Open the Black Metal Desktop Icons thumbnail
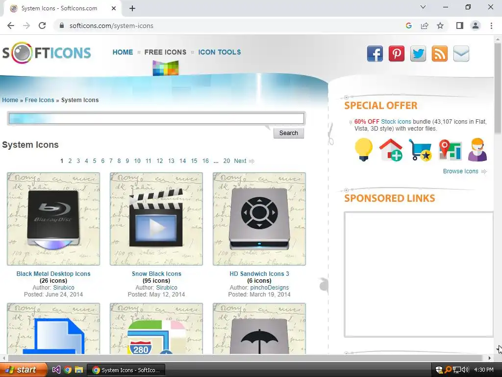Viewport: 502px width, 377px height. tap(53, 219)
